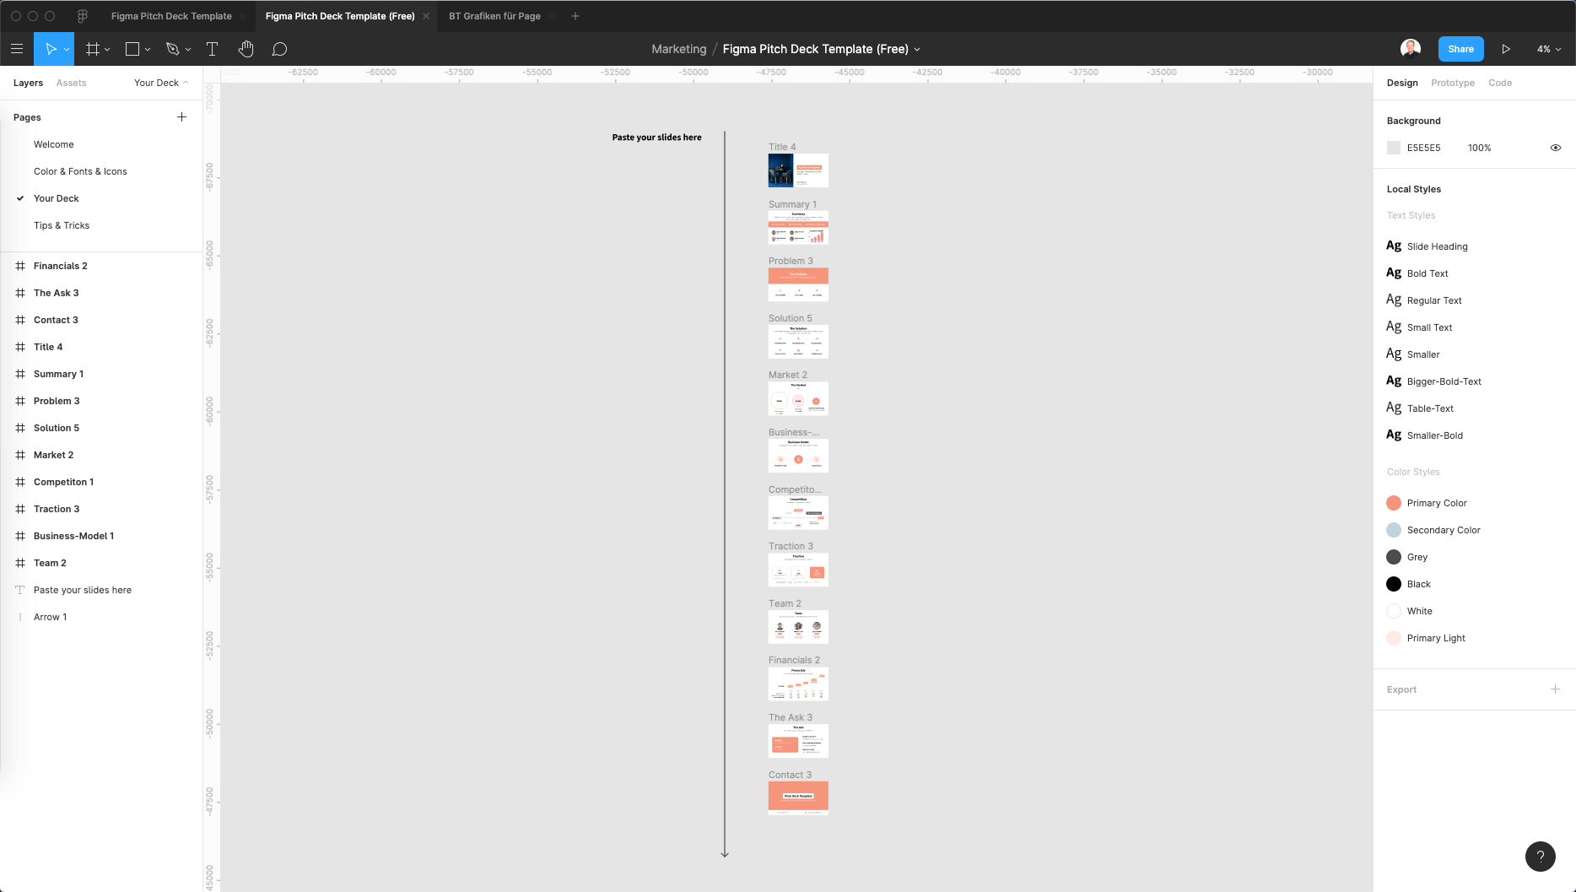The height and width of the screenshot is (892, 1576).
Task: Toggle background visibility eye icon
Action: (x=1556, y=148)
